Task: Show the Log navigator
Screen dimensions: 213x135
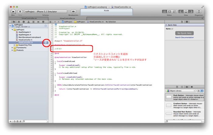Action: click(43, 22)
